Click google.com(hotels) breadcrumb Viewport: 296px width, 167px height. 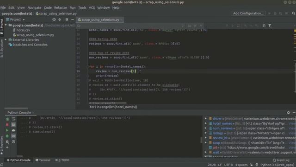[x=17, y=13]
